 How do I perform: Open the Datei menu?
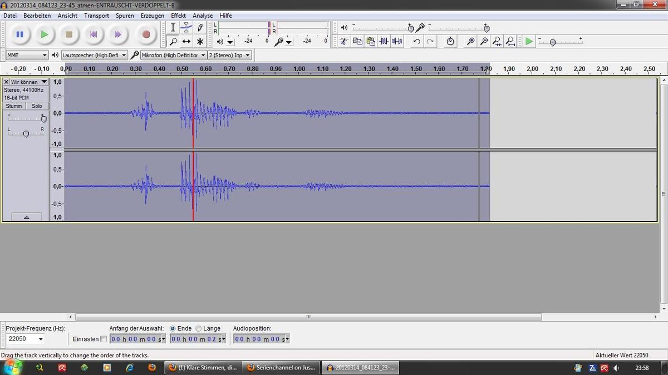tap(10, 16)
